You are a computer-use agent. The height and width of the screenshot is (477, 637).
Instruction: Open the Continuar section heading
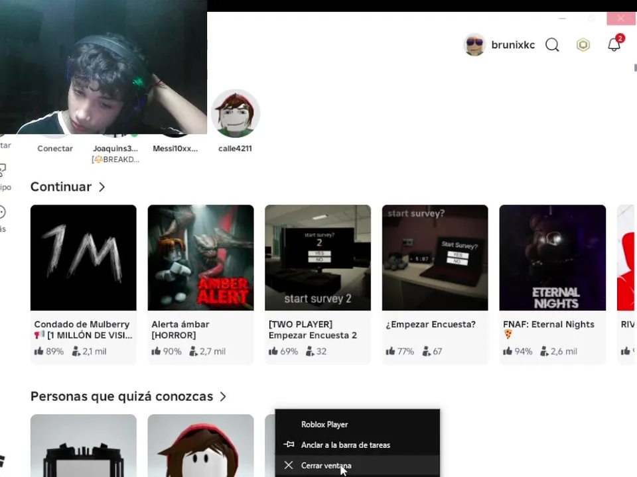click(61, 187)
